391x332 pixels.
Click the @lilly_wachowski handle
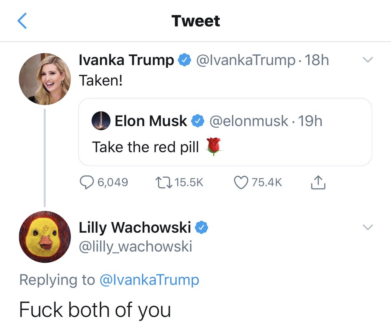click(x=136, y=246)
